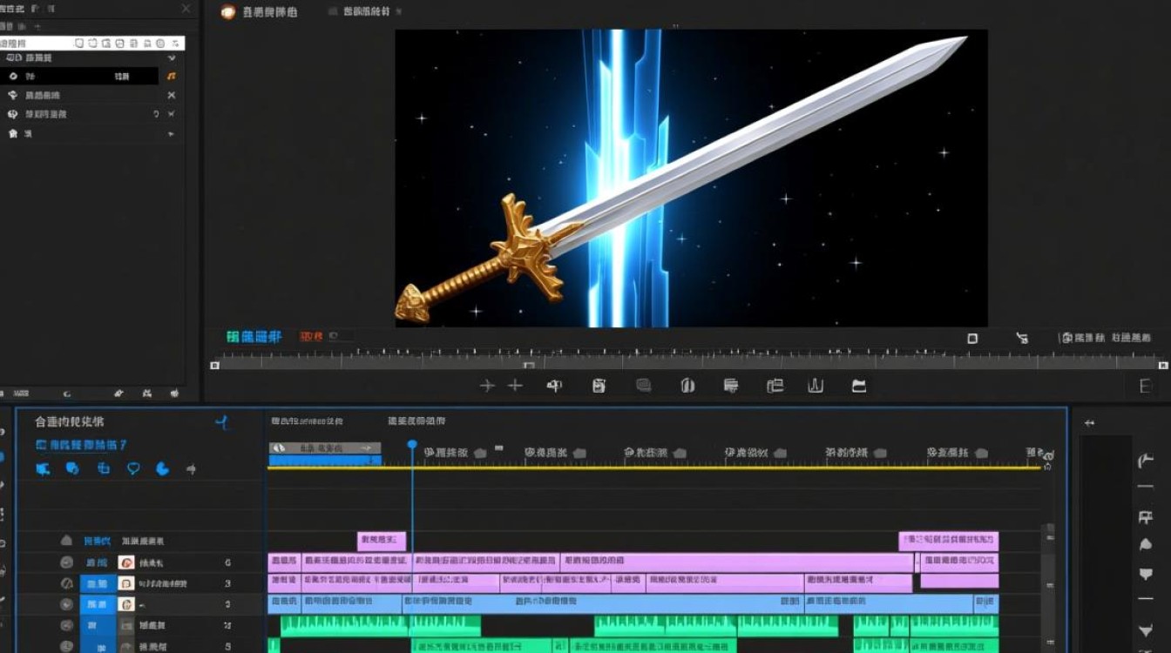Click the U-shaped bracket icon in preview control row

816,385
